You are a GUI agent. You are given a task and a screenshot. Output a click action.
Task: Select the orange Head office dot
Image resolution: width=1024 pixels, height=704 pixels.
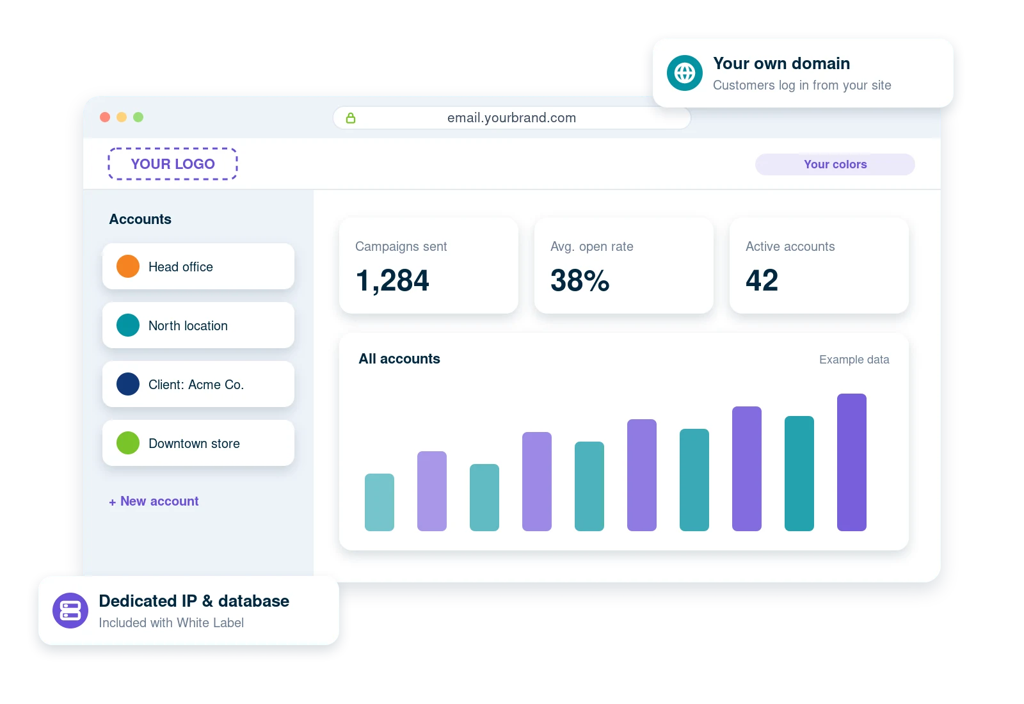point(128,266)
